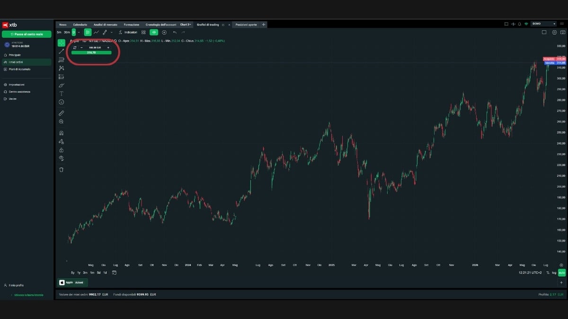568x319 pixels.
Task: Expand the Chart 3 dropdown
Action: (186, 25)
